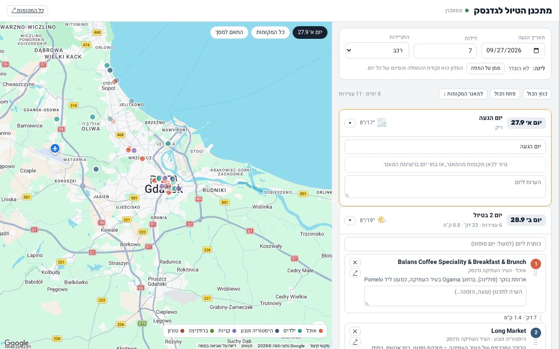This screenshot has width=559, height=349.
Task: Click stop number 1 red badge
Action: (536, 264)
